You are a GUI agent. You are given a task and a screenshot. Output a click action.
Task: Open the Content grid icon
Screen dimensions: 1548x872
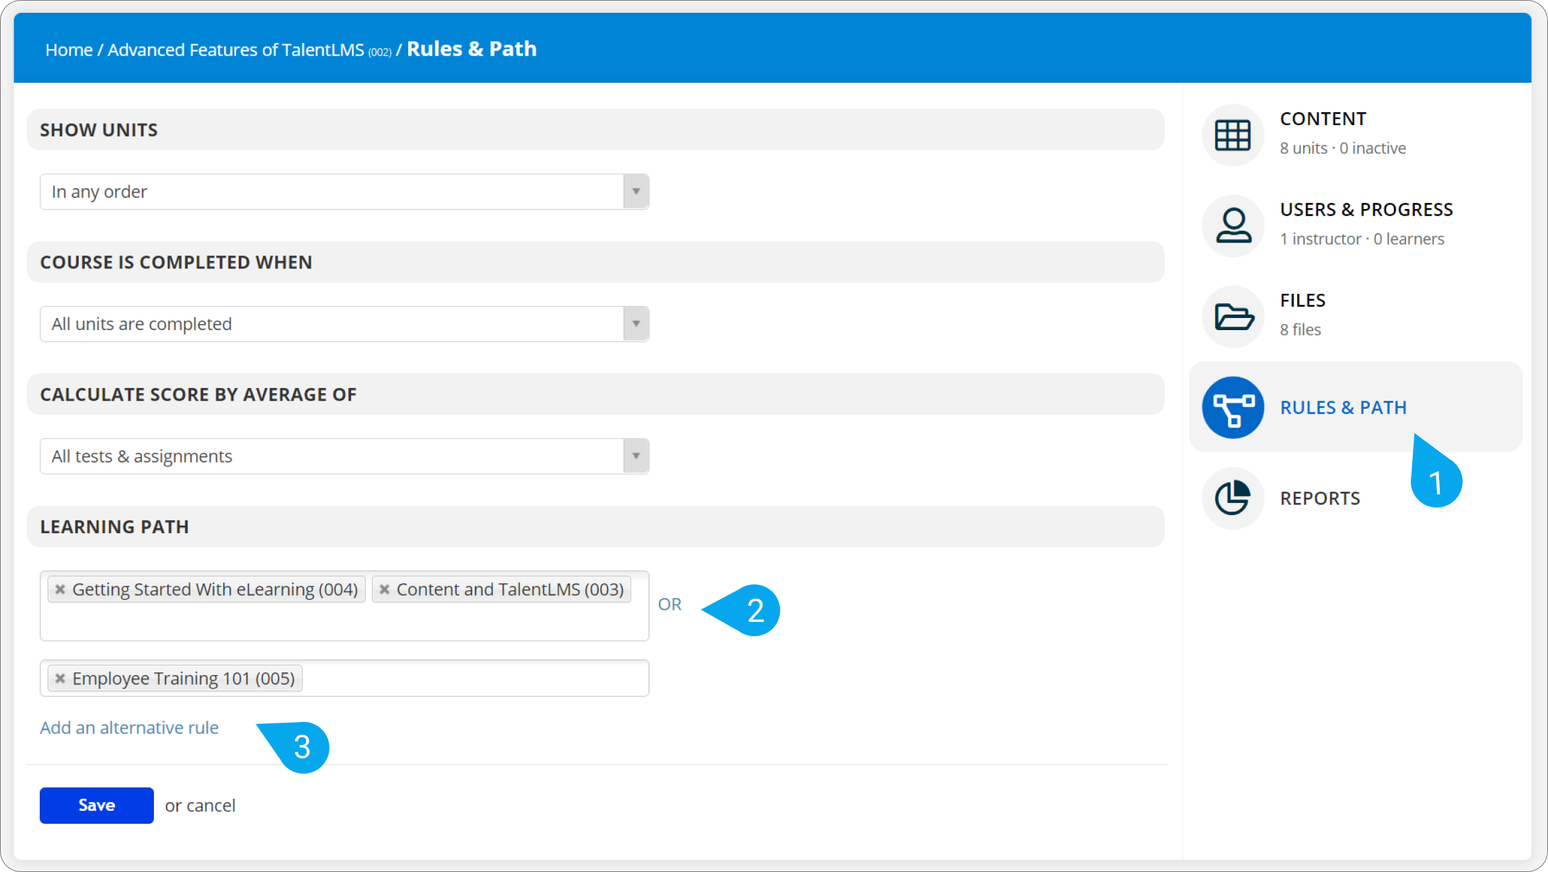pyautogui.click(x=1233, y=135)
